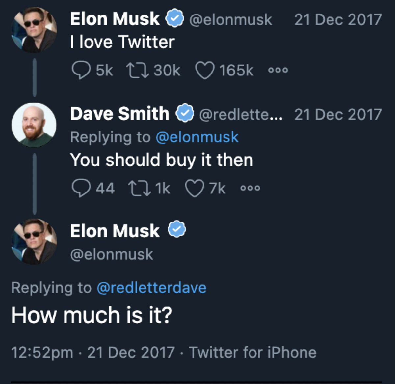
Task: Open the 21 Dec 2017 timestamp on top tweet
Action: point(337,19)
